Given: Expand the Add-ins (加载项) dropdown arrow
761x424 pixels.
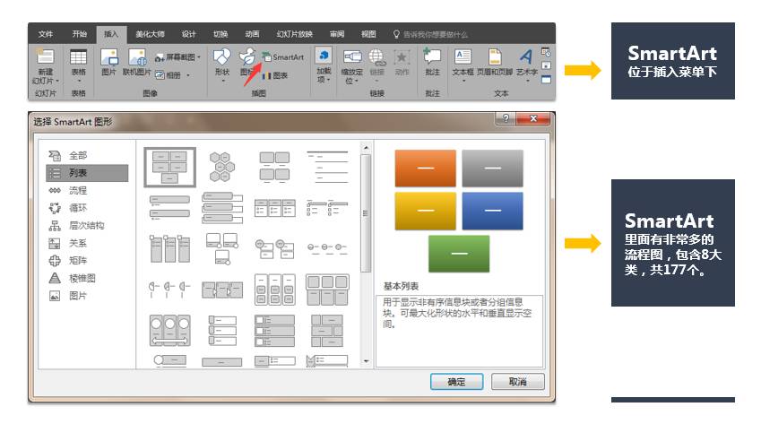Looking at the screenshot, I should coord(328,81).
